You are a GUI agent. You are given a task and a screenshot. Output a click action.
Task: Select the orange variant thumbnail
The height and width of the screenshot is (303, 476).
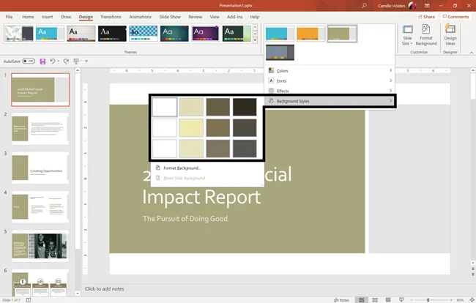[310, 34]
